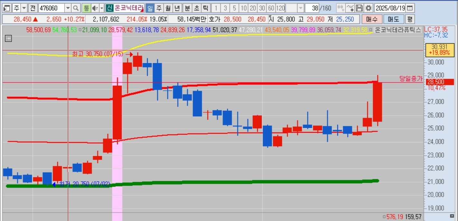Image resolution: width=458 pixels, height=221 pixels.
Task: Click the stock code field 476060
Action: point(51,8)
